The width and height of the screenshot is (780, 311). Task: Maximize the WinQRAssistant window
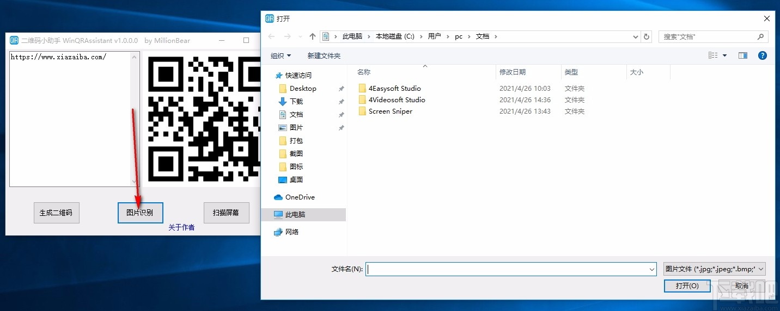pos(246,40)
